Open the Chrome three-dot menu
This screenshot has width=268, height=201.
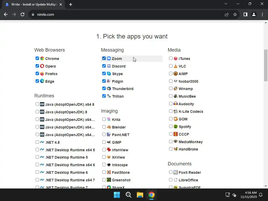pyautogui.click(x=262, y=15)
